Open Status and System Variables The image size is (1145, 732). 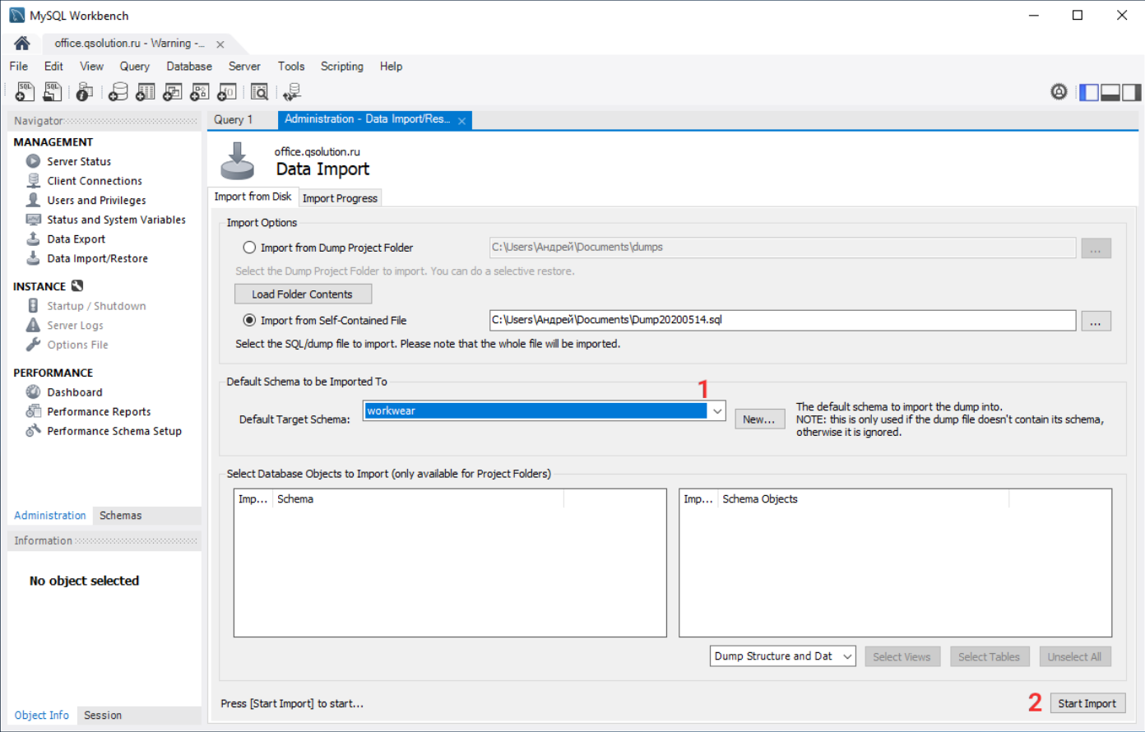pos(116,220)
